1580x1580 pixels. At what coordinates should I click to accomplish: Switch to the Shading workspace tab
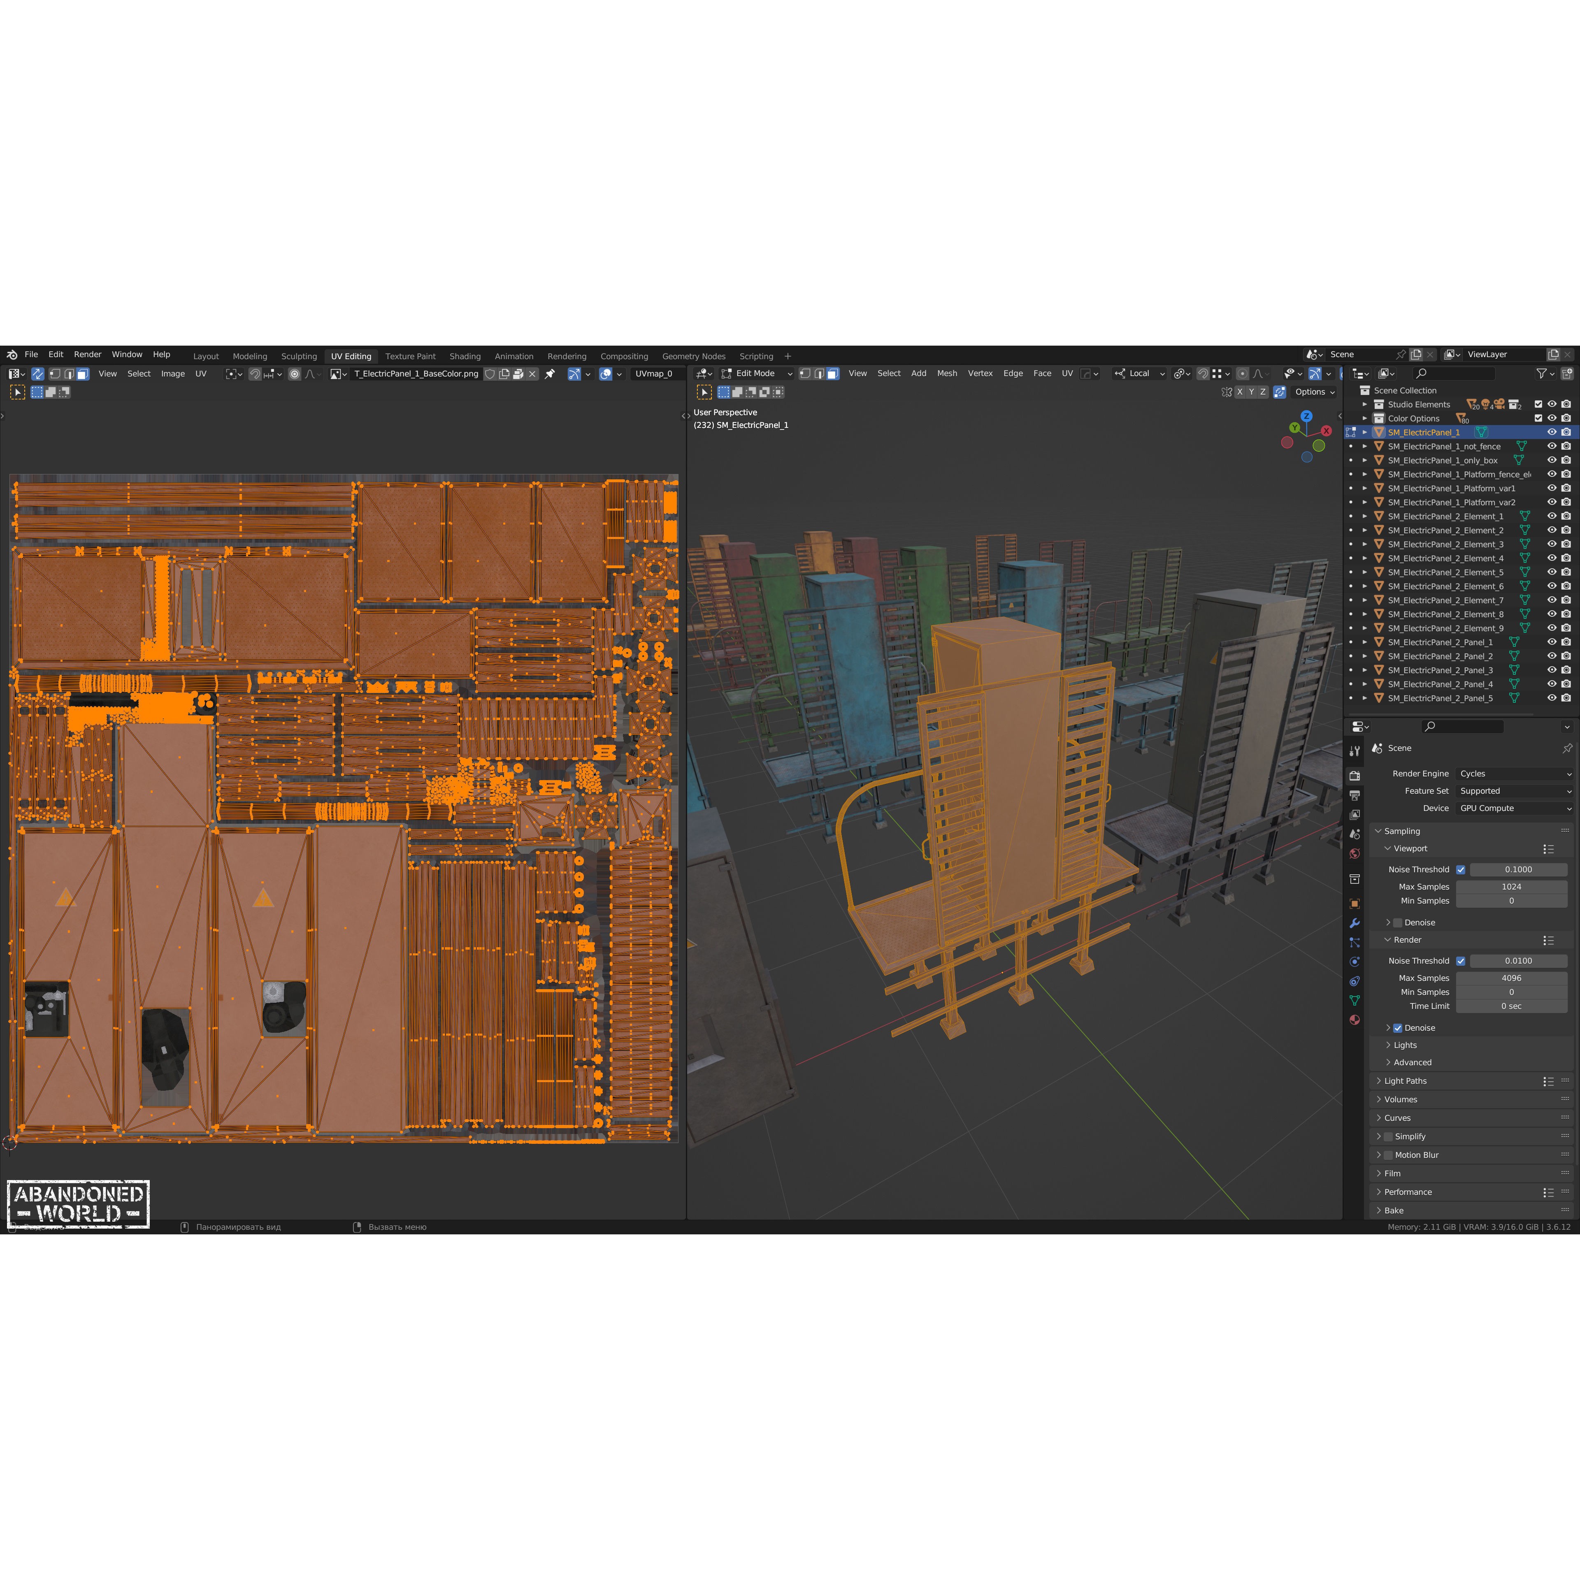coord(465,357)
